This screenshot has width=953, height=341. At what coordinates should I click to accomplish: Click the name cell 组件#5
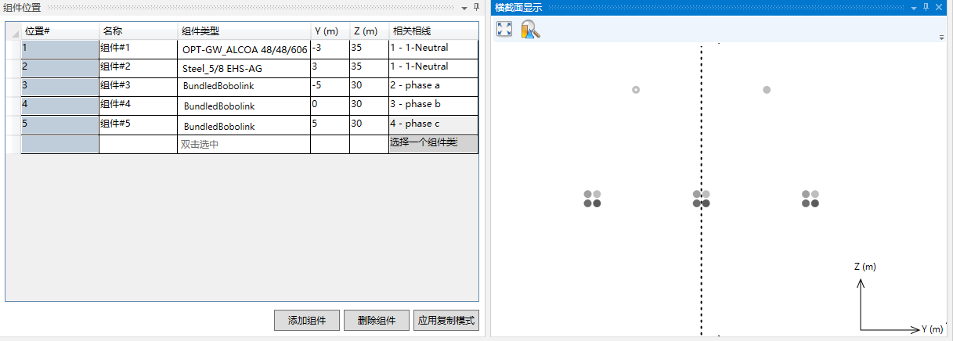(139, 124)
